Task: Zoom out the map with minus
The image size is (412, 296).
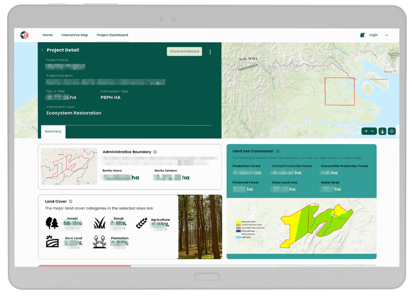Action: point(372,131)
